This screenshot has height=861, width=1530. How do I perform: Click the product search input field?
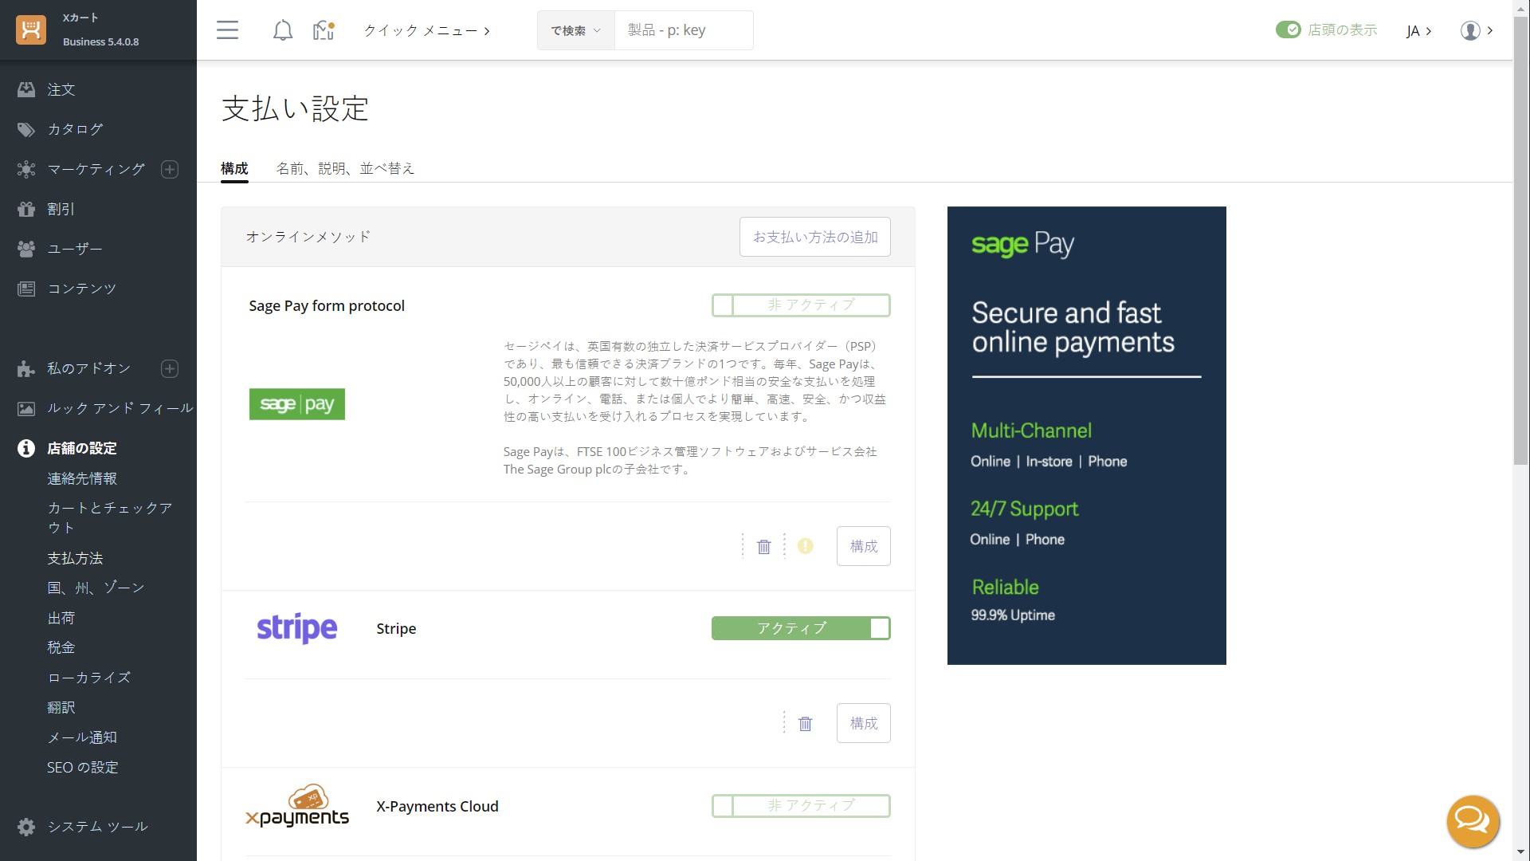[x=683, y=30]
